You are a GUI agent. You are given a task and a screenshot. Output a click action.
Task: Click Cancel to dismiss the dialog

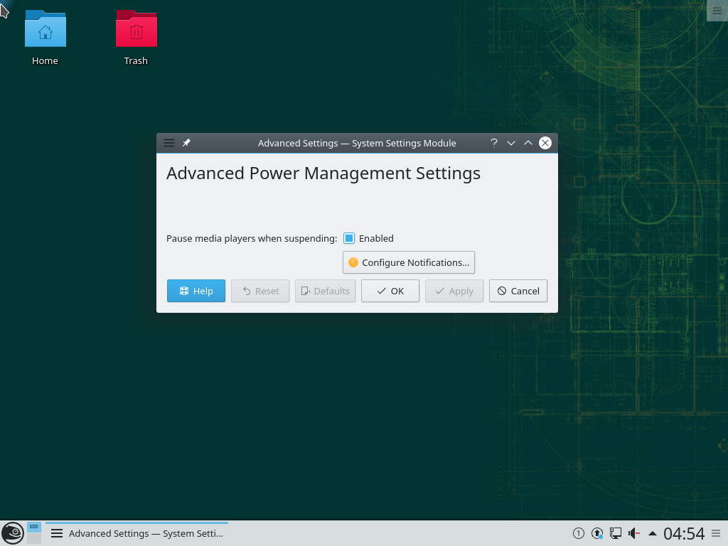tap(518, 291)
